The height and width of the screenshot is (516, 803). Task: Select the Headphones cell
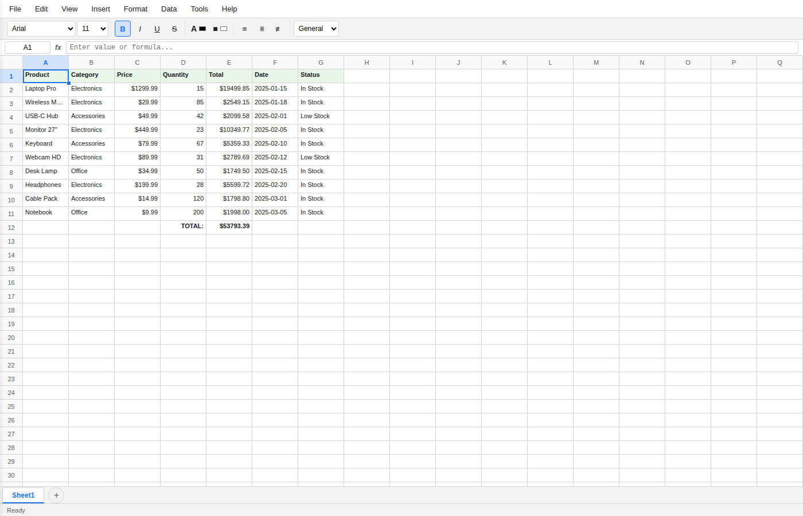point(46,186)
